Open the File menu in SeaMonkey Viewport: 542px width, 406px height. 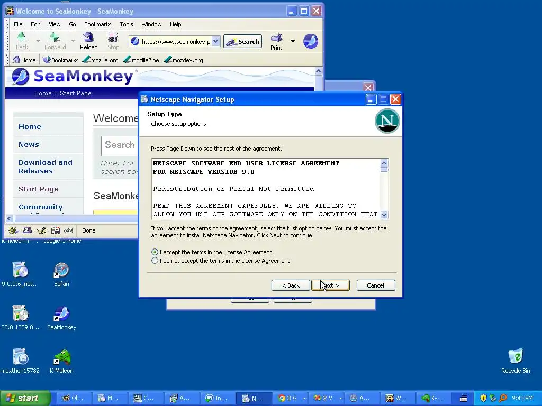pos(18,24)
